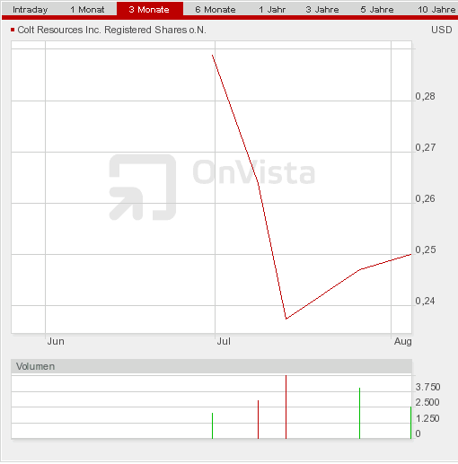Viewport: 458px width, 464px height.
Task: Click the Aug month label
Action: coord(403,341)
